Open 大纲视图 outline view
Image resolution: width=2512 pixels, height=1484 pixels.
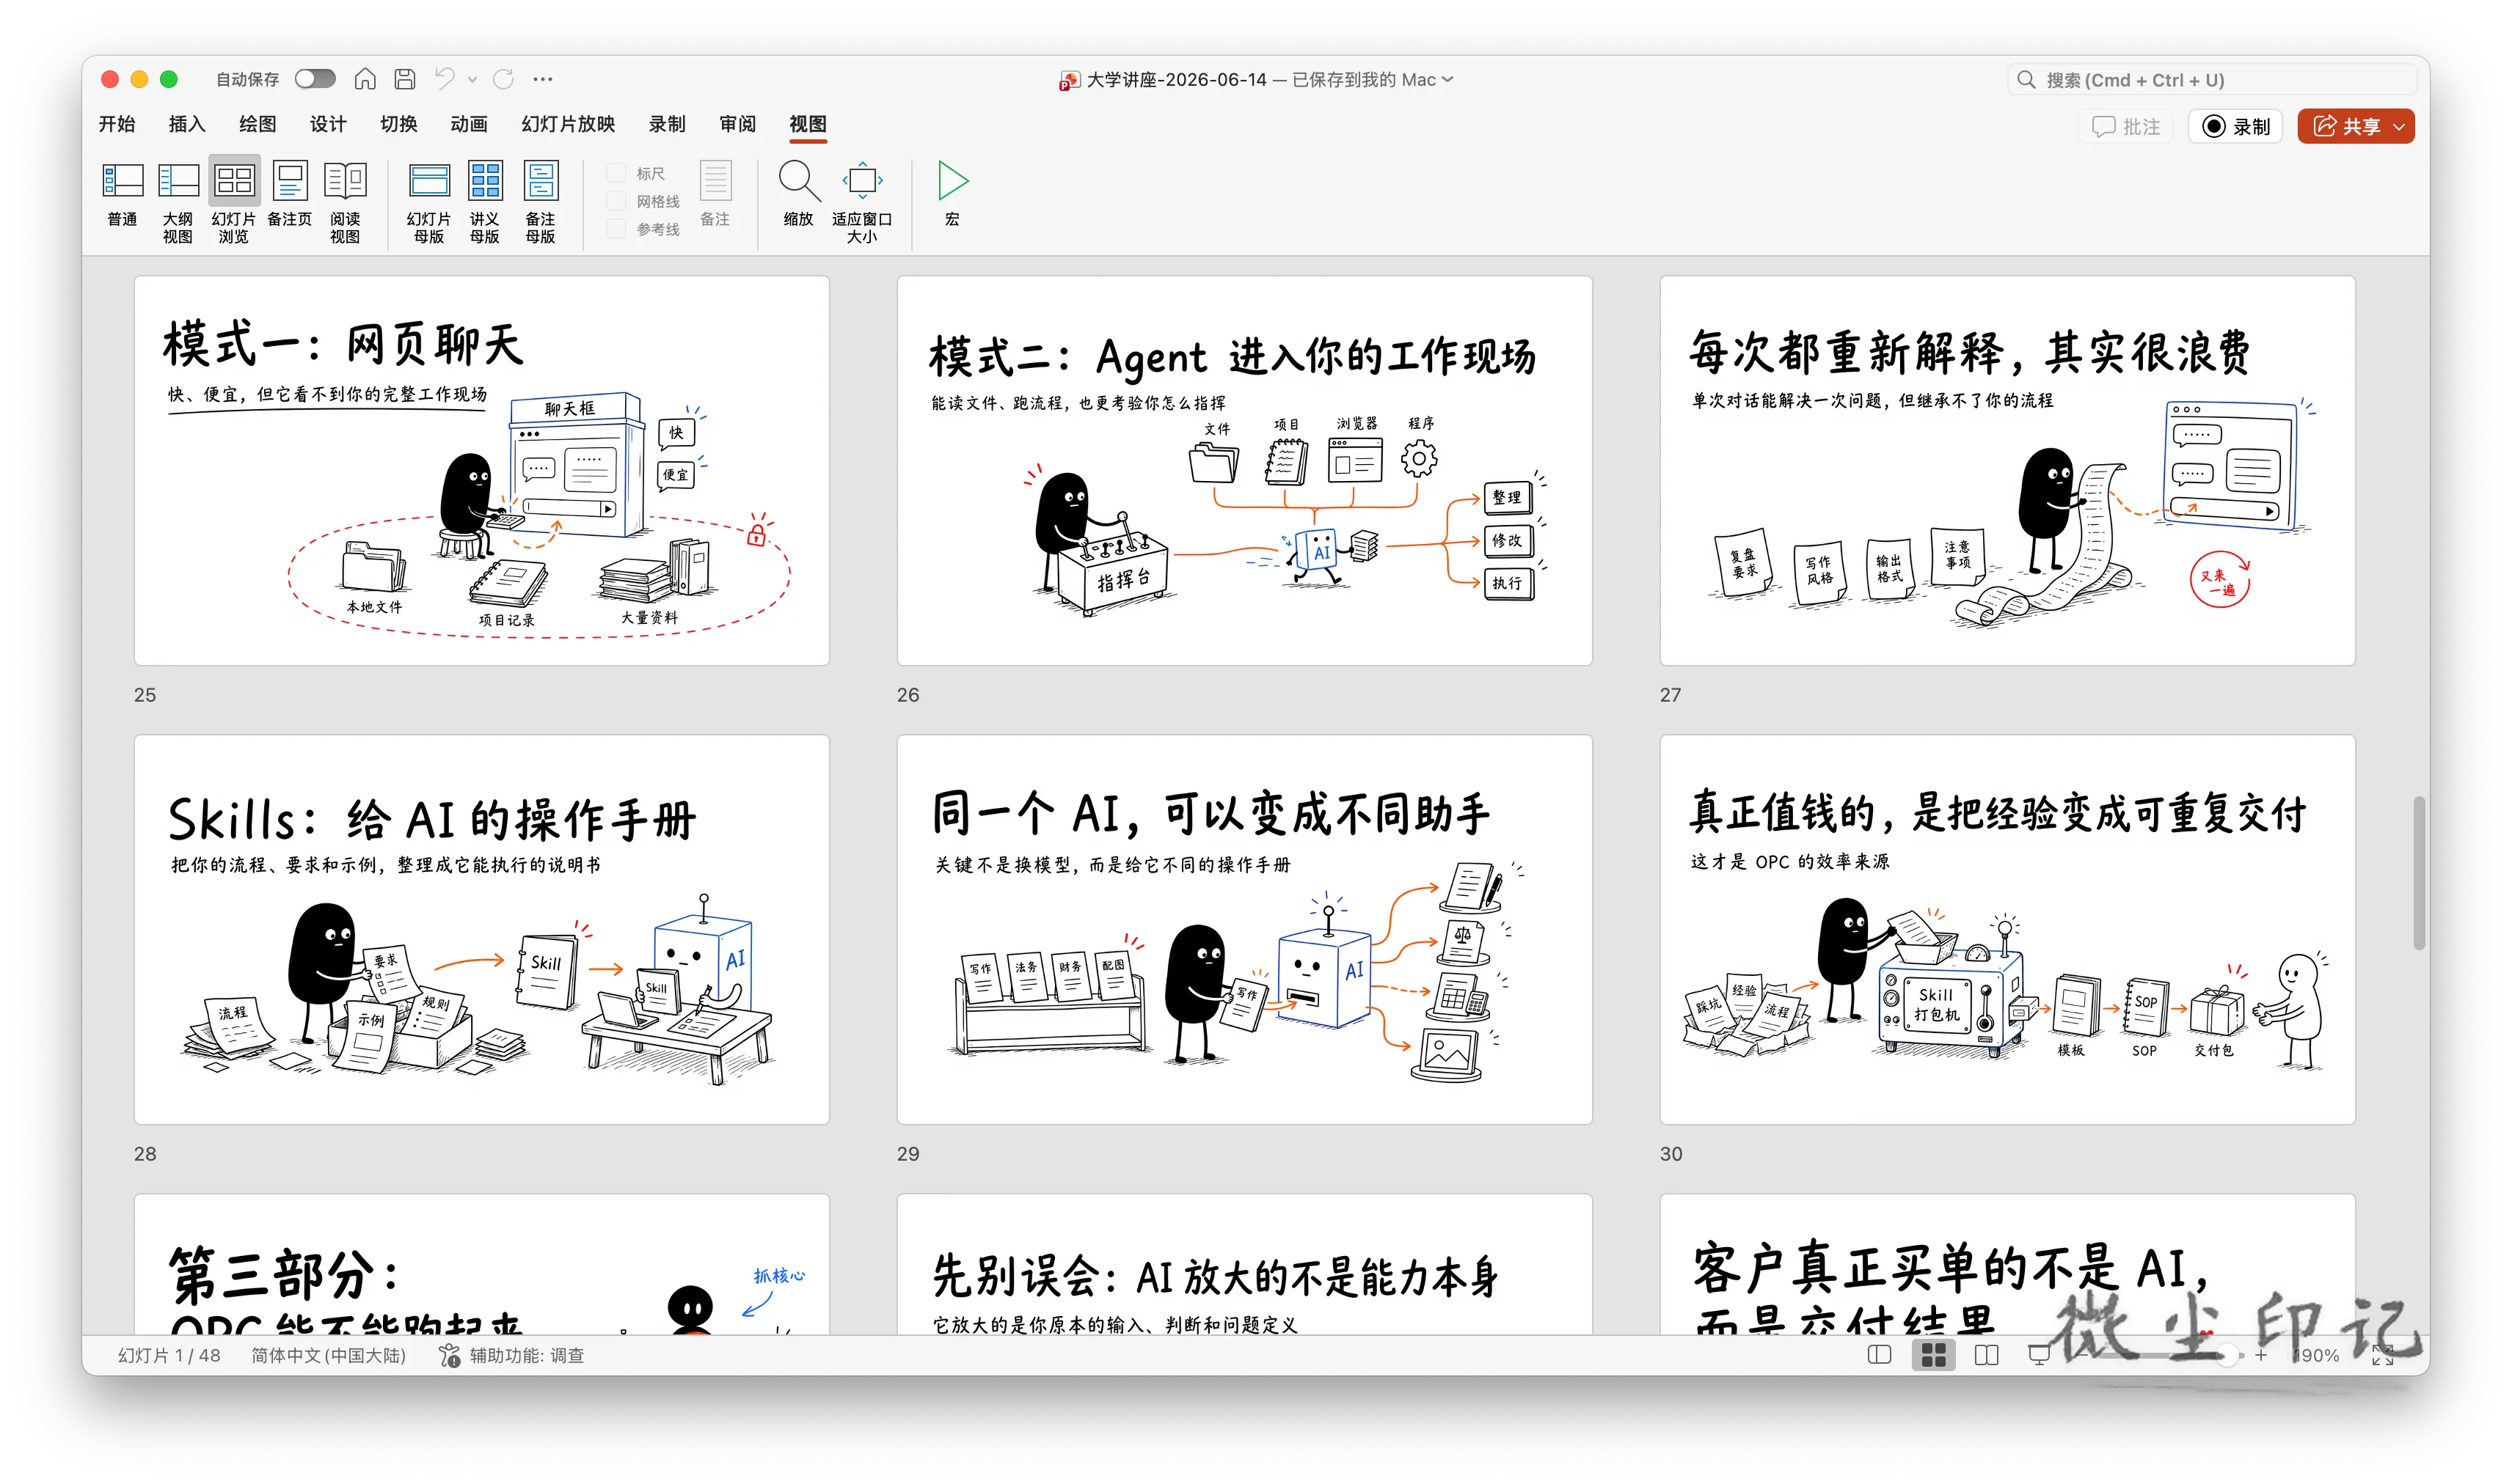(178, 203)
